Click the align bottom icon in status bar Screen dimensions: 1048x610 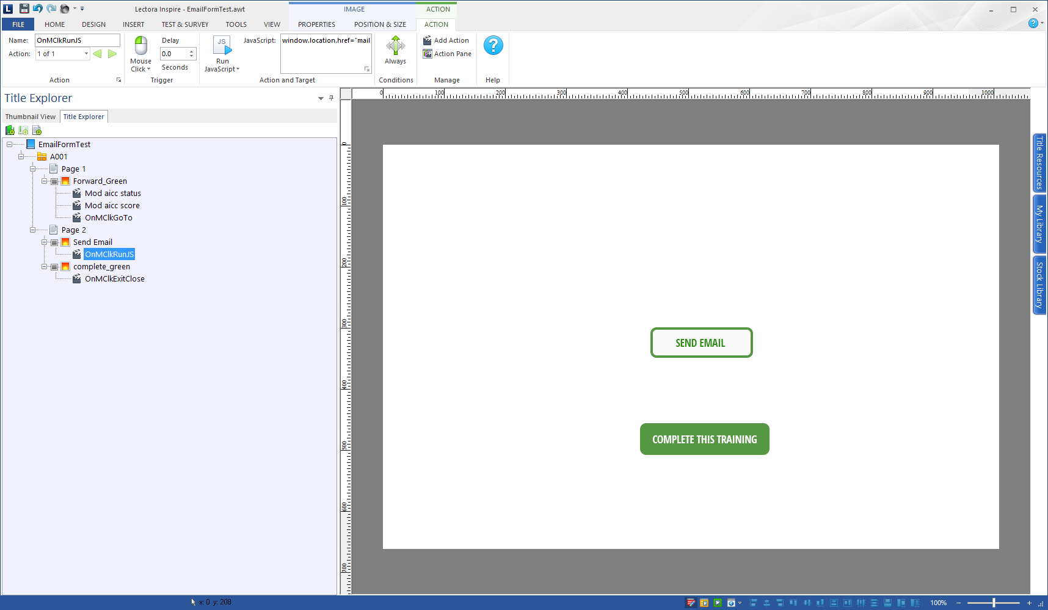pos(820,603)
